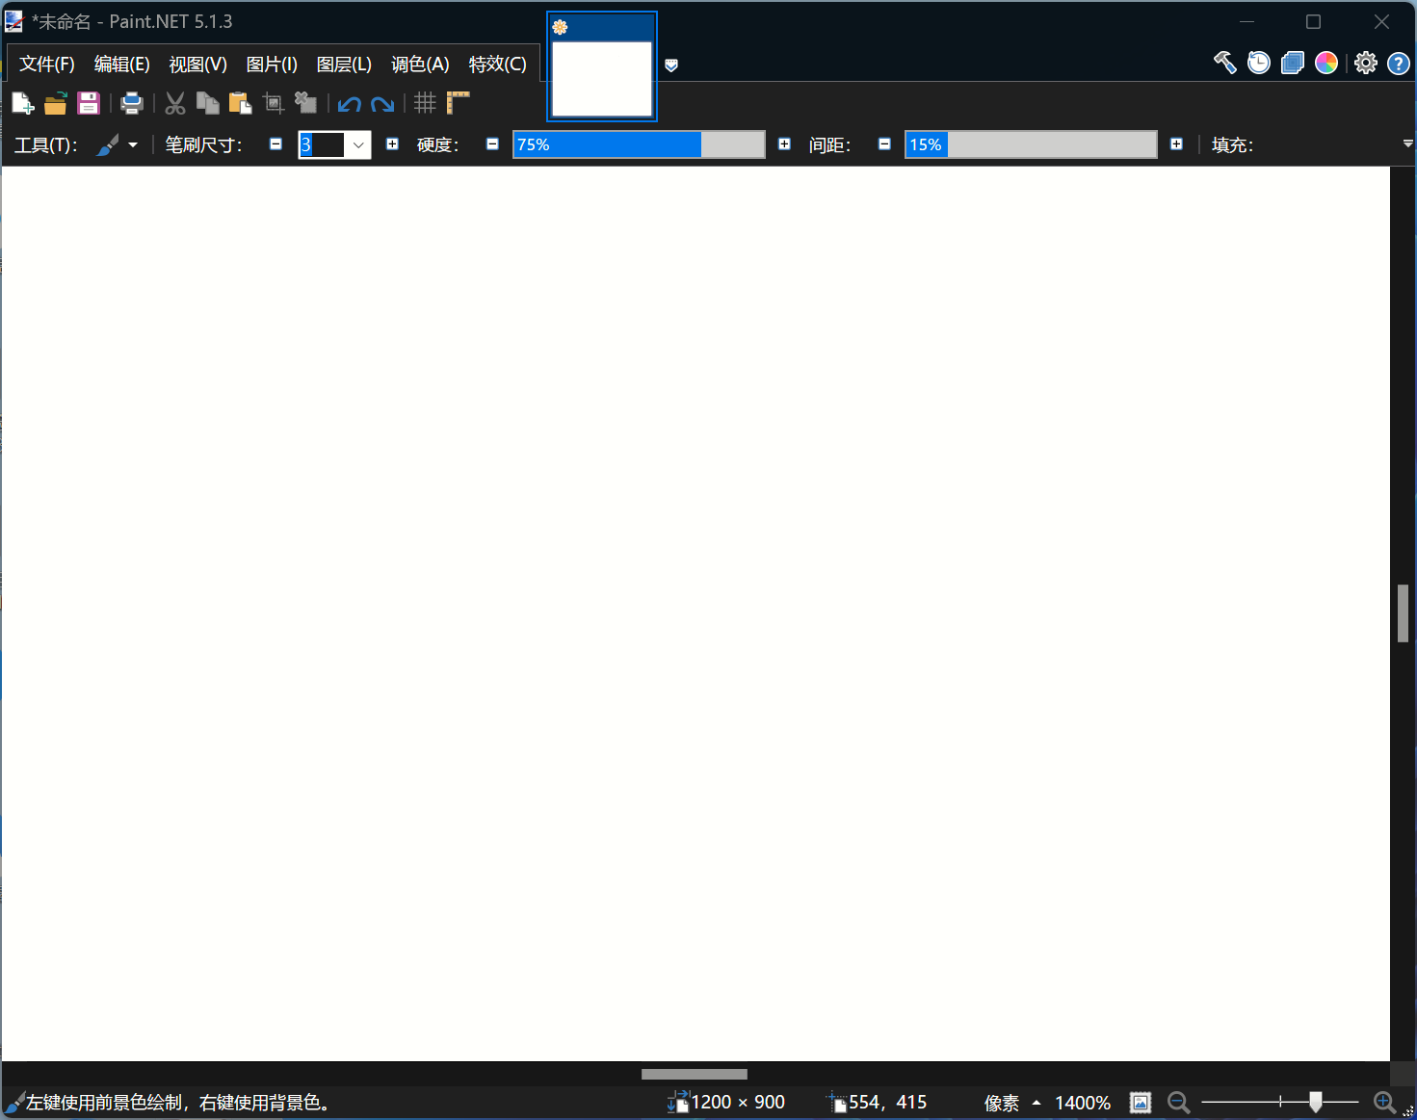Viewport: 1417px width, 1120px height.
Task: Click the canvas thumbnail preview at top
Action: 601,66
